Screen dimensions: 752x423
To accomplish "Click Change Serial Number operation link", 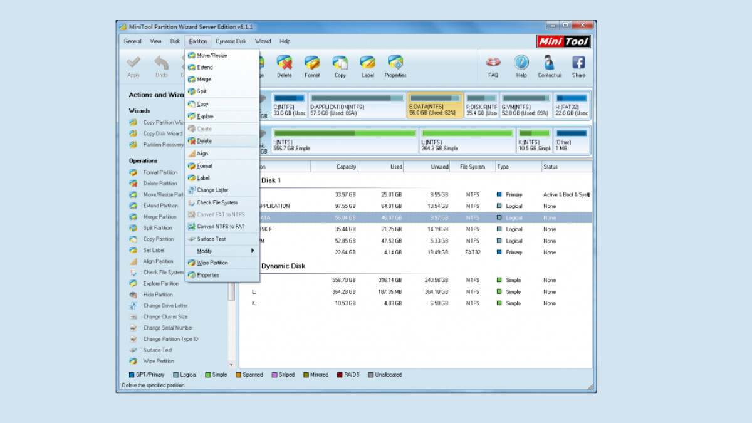I will click(x=168, y=328).
